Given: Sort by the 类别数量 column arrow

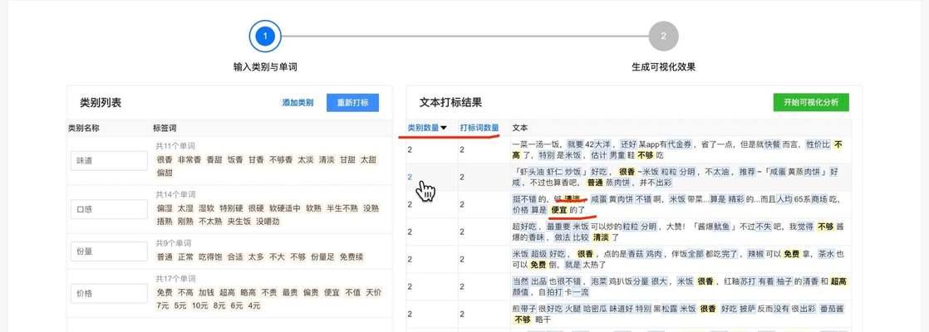Looking at the screenshot, I should (443, 128).
